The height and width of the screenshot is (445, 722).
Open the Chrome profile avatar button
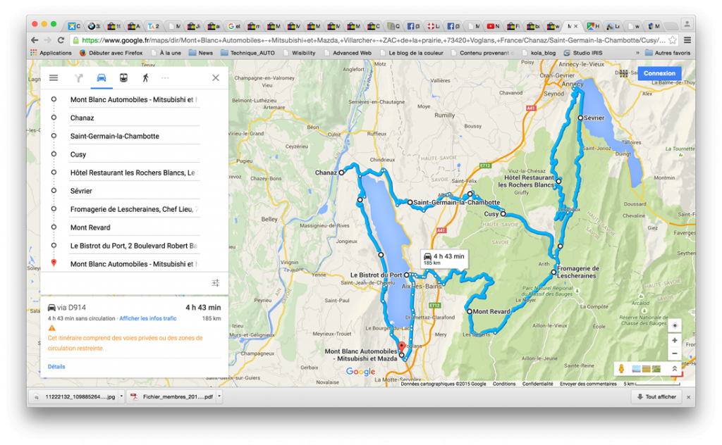tap(687, 24)
